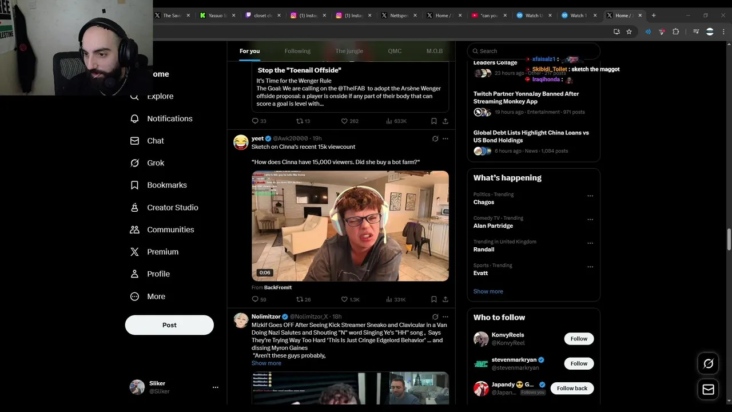
Task: Follow stevenmarkryan
Action: (x=579, y=363)
